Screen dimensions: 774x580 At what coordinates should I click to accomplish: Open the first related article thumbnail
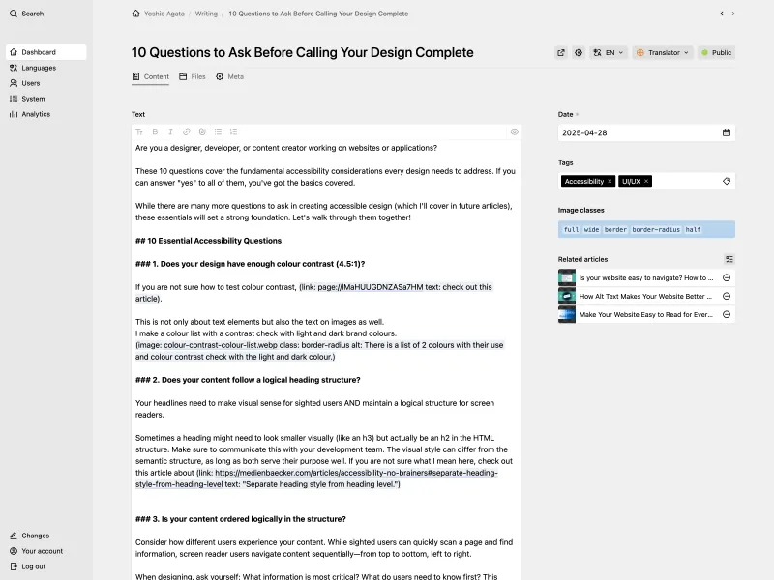point(567,277)
